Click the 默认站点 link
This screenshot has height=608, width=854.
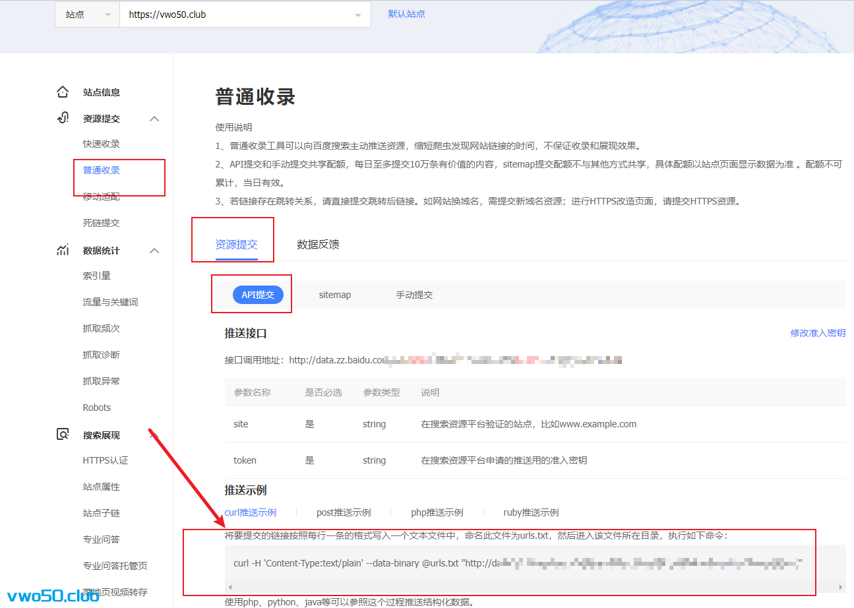(x=406, y=14)
